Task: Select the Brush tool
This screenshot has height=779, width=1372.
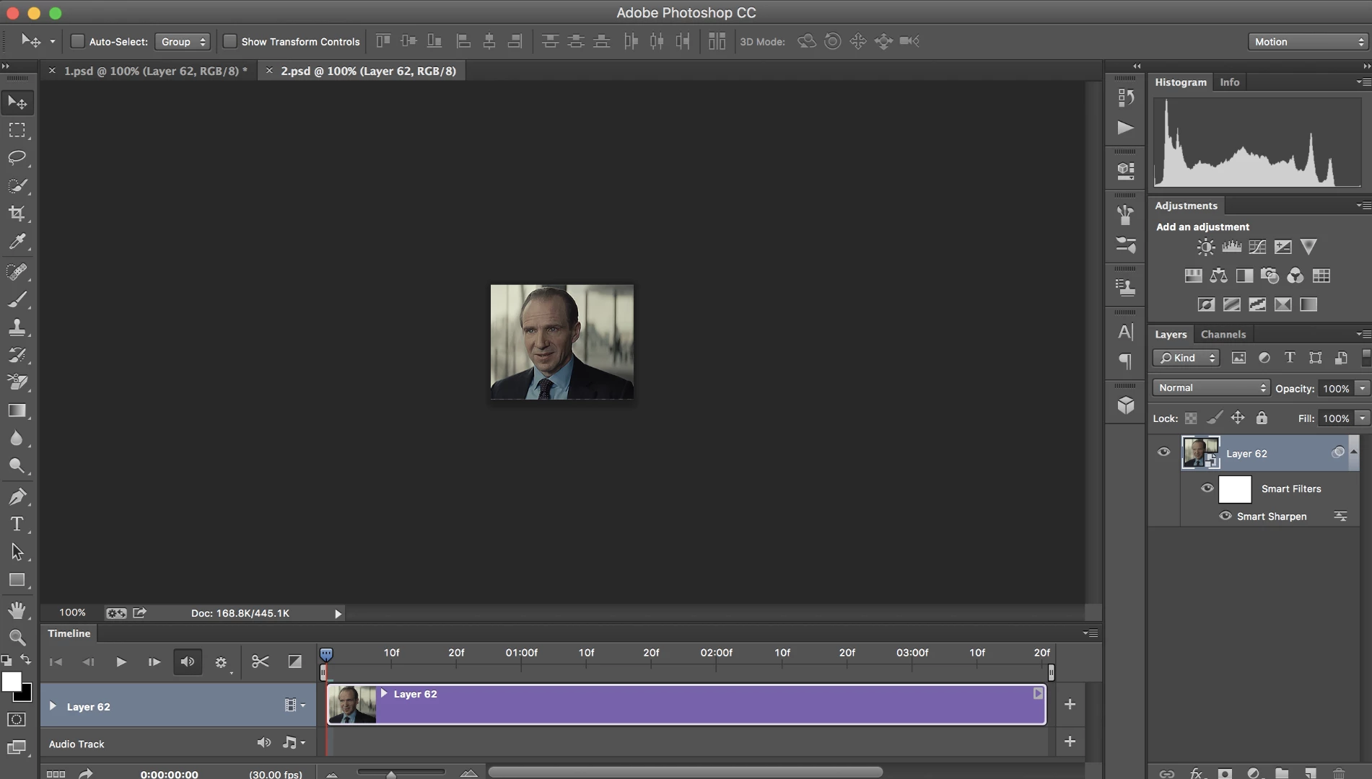Action: (x=17, y=299)
